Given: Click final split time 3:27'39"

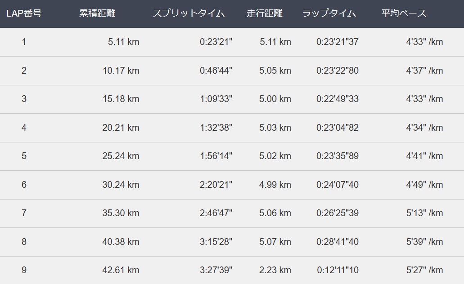Looking at the screenshot, I should 216,270.
